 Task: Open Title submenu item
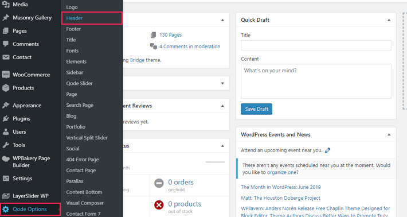coord(71,40)
